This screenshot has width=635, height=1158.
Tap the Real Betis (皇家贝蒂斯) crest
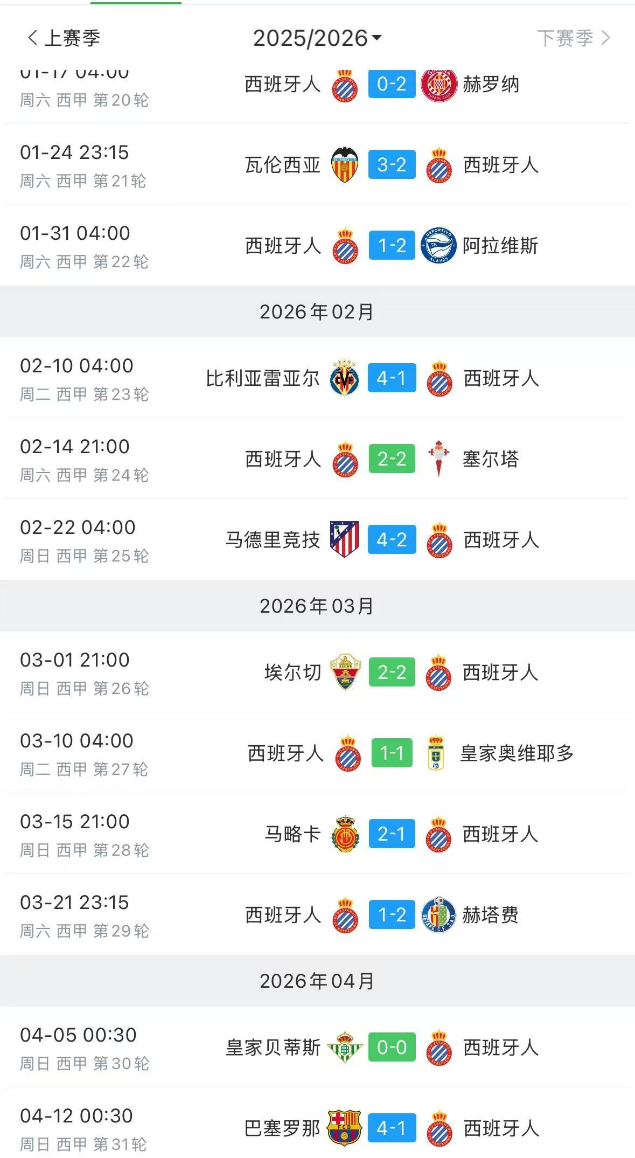point(345,1047)
